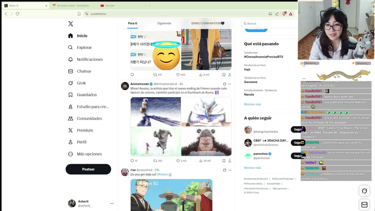
Task: Open Condiciones de Servicio link
Action: [256, 179]
